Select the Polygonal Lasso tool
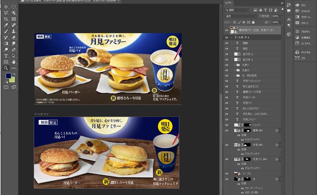This screenshot has width=317, height=195. point(6,13)
